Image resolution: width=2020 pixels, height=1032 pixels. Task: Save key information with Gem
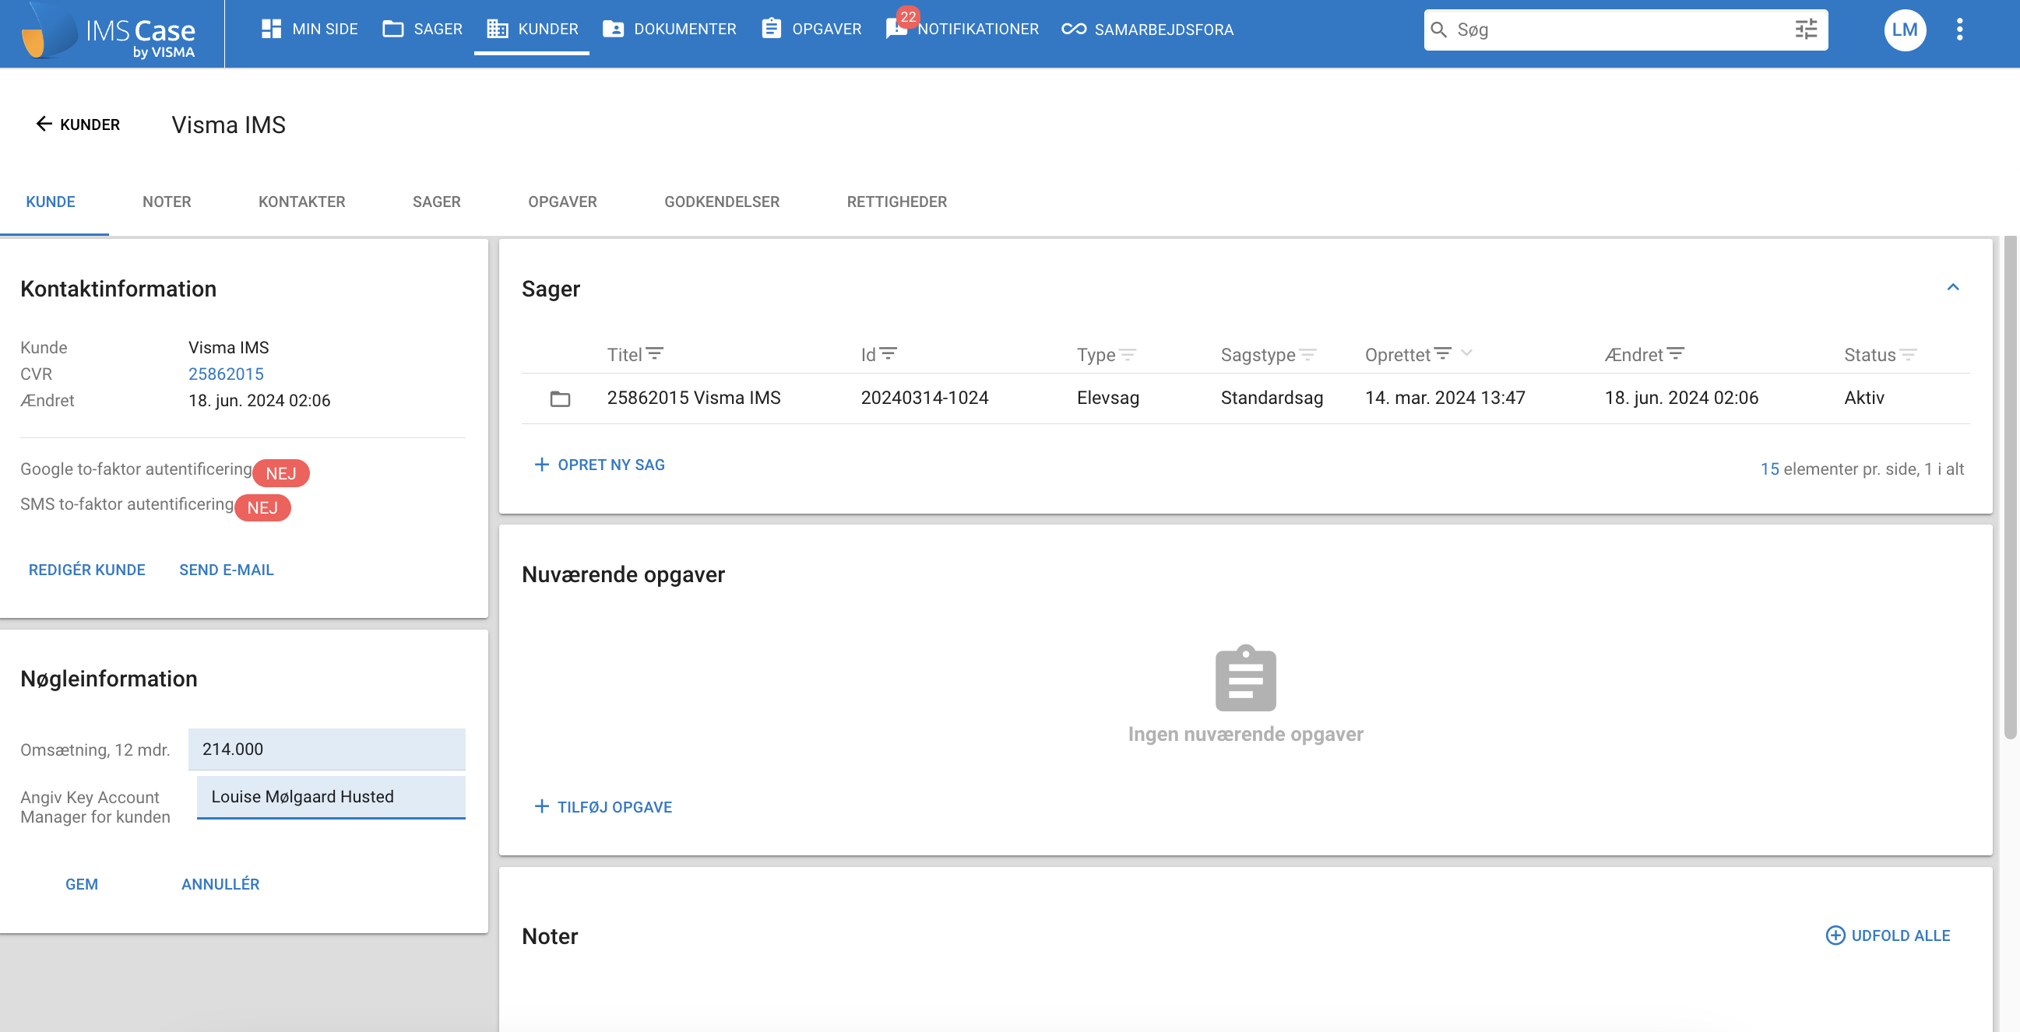tap(82, 884)
